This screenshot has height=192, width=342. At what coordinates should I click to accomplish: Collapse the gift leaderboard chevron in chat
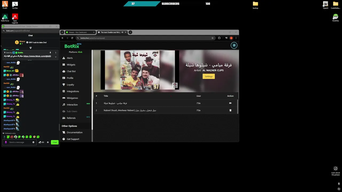30,48
